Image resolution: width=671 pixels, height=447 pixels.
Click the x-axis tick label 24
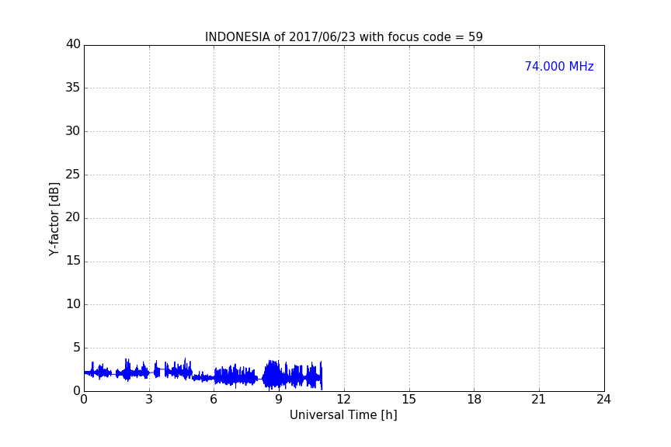tap(603, 400)
